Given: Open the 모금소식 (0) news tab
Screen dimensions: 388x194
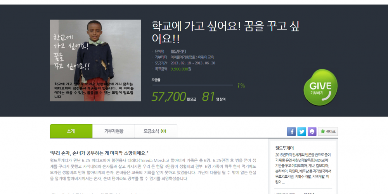Looking at the screenshot, I should [x=156, y=131].
